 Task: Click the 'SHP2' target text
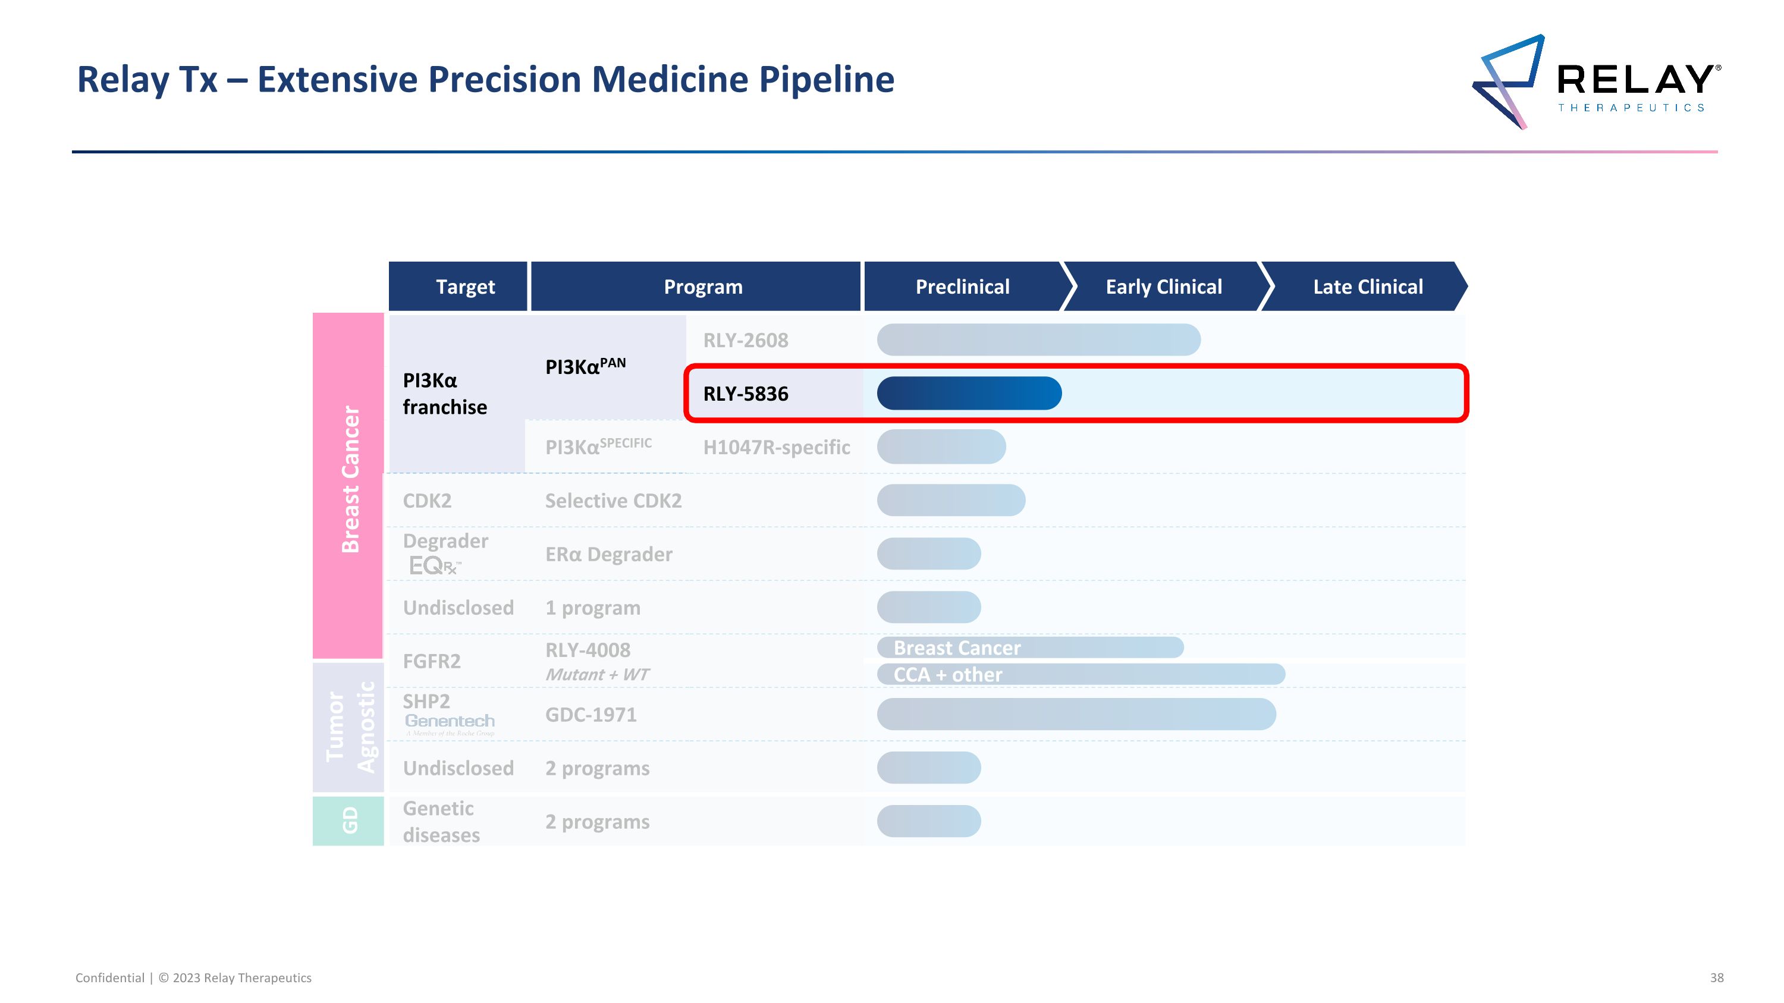click(x=426, y=701)
